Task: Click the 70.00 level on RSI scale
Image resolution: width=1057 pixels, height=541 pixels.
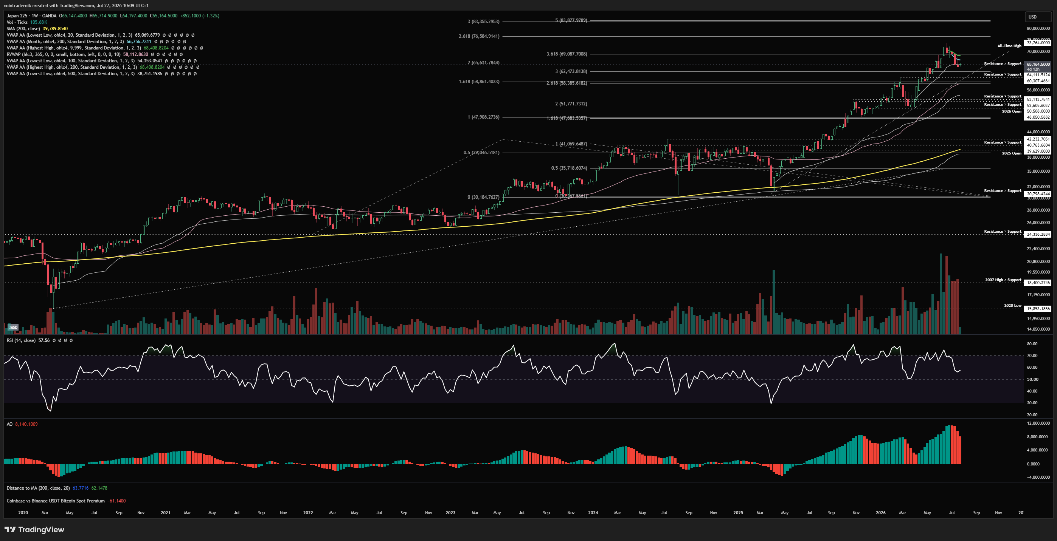Action: [1032, 356]
